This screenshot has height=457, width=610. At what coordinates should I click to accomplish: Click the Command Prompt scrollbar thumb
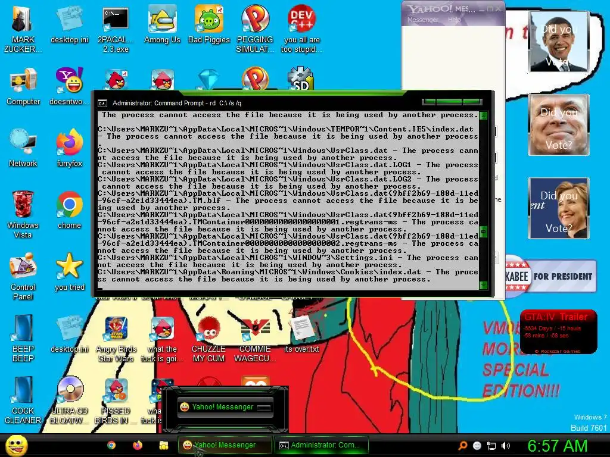[x=483, y=231]
